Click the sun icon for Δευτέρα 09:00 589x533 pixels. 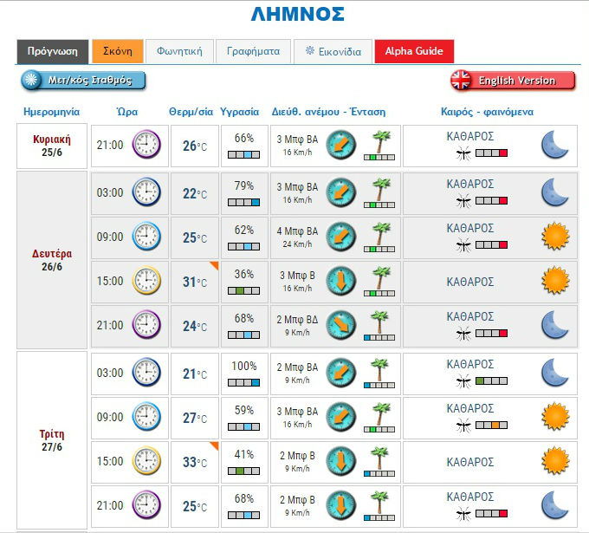point(555,237)
